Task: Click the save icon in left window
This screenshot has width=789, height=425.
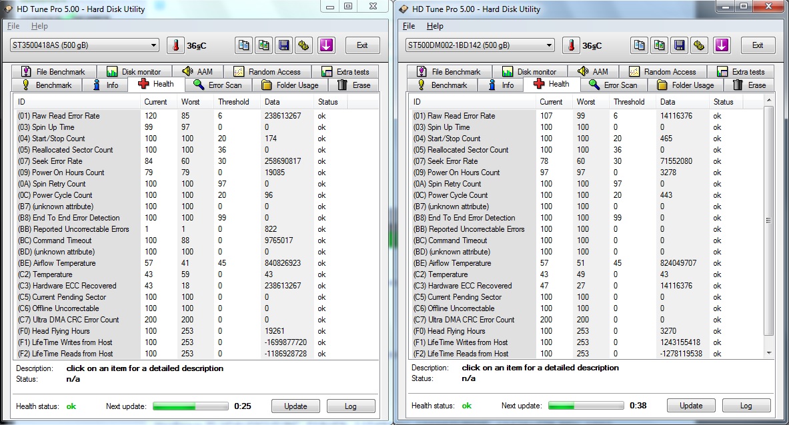Action: [284, 45]
